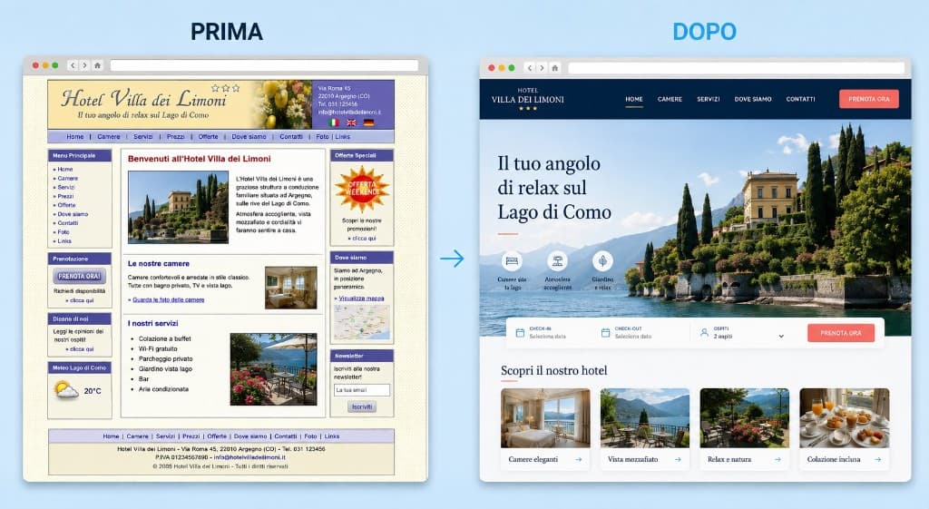Select the German flag language icon

coord(368,122)
